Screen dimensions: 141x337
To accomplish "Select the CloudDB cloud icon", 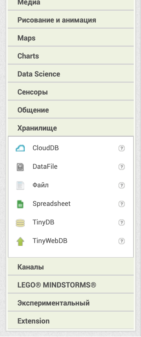I will (20, 148).
